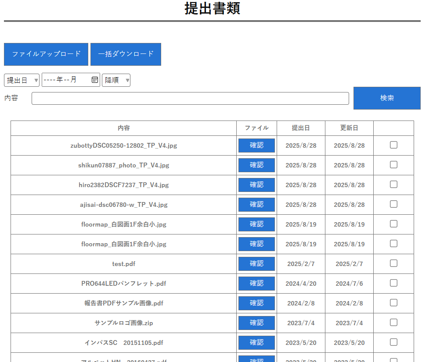Click 確認 for test.pdf
Image resolution: width=422 pixels, height=362 pixels.
tap(256, 264)
